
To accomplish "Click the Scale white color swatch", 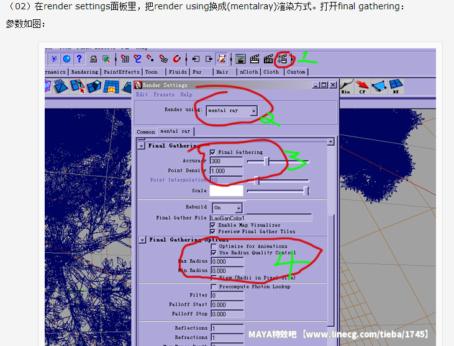I will point(227,191).
